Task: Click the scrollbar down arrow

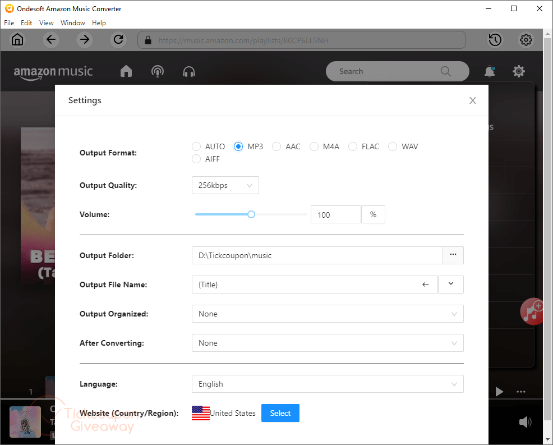Action: click(x=548, y=439)
